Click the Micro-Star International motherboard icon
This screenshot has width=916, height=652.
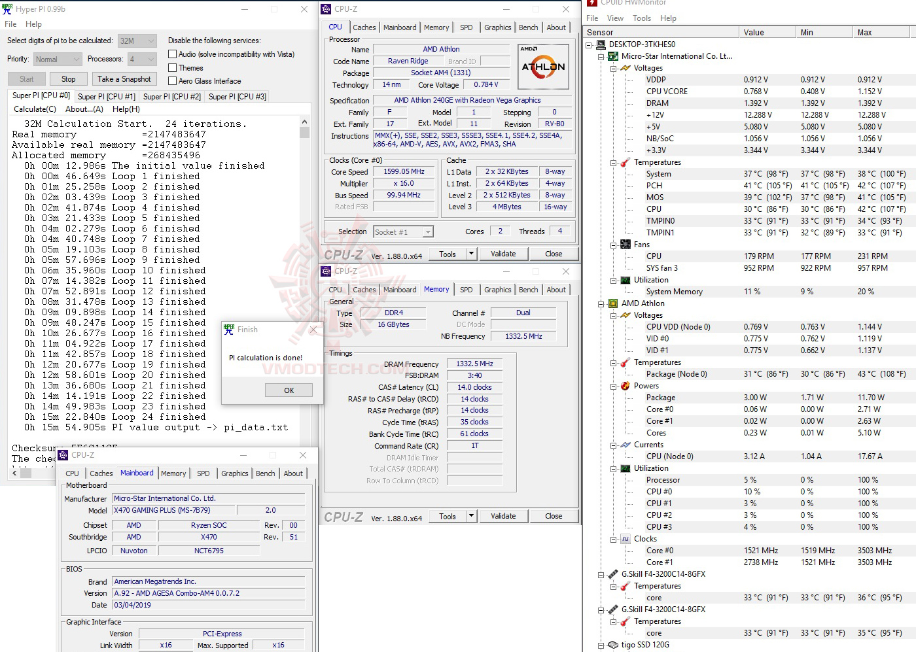tap(613, 56)
